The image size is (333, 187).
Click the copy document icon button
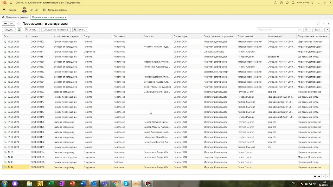point(20,30)
